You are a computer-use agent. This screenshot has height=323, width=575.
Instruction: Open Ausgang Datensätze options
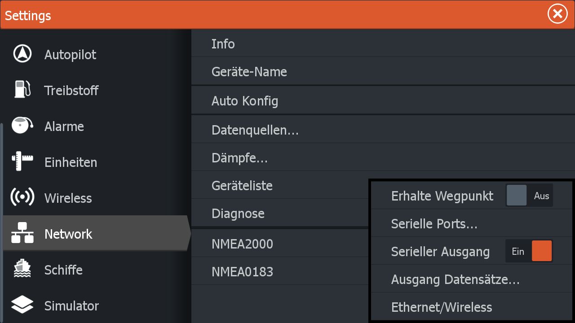click(x=455, y=279)
